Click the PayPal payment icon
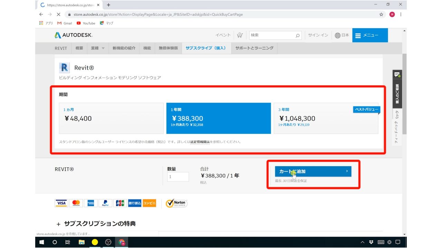 [x=105, y=203]
